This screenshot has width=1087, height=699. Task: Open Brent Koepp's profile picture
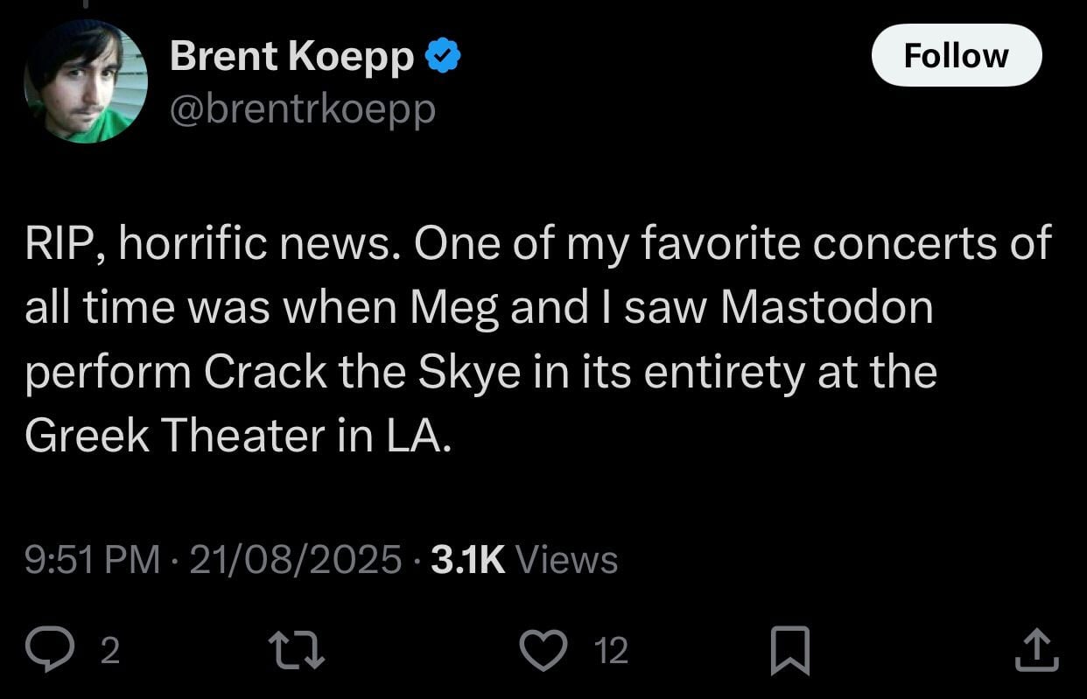86,80
